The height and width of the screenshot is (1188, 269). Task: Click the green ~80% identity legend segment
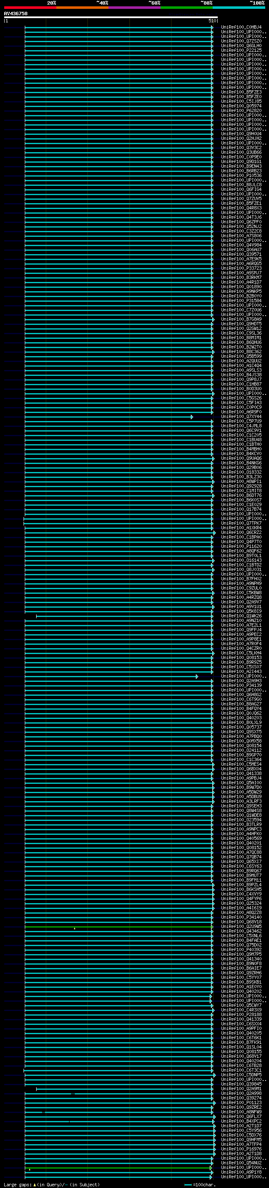tap(187, 8)
